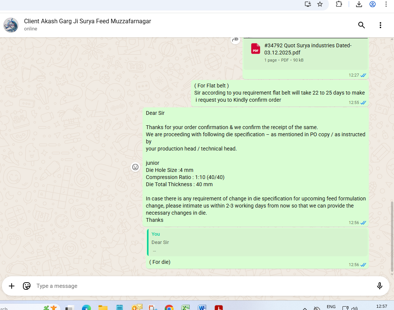This screenshot has width=394, height=310.
Task: Click install app icon in address bar
Action: [x=308, y=4]
